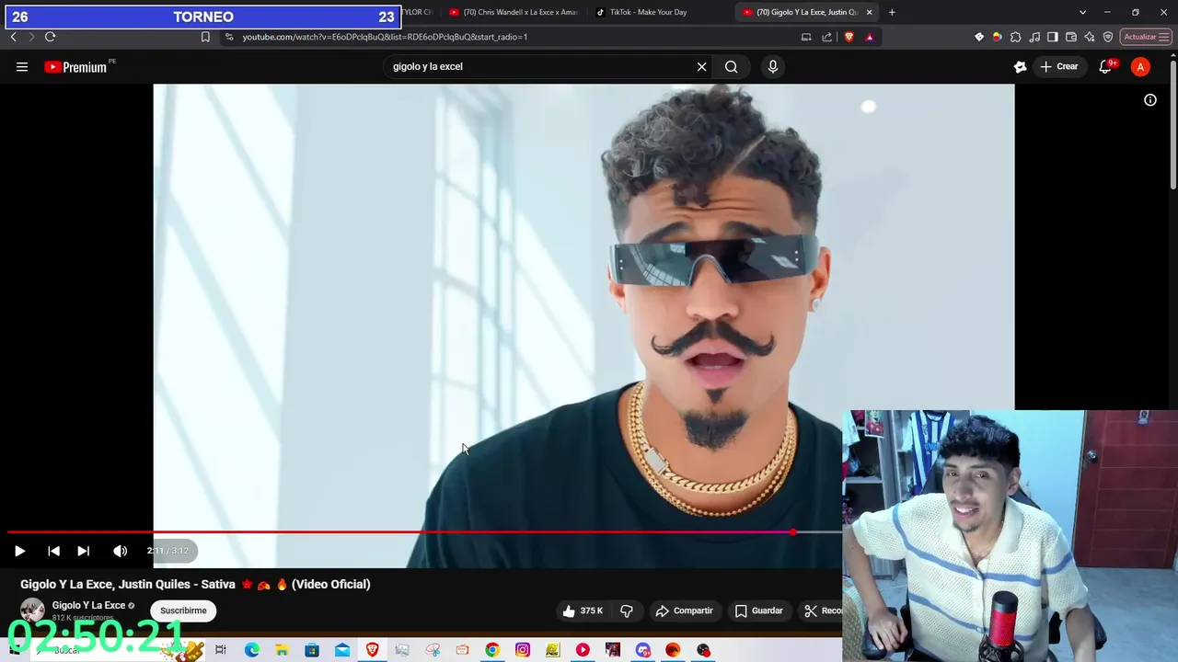The width and height of the screenshot is (1178, 662).
Task: Open the extensions puzzle icon
Action: click(1015, 37)
